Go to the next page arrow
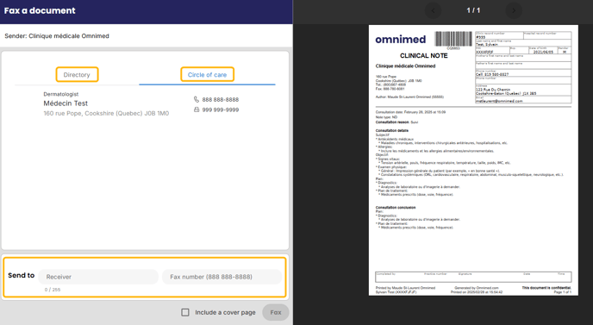This screenshot has height=325, width=593. click(513, 10)
